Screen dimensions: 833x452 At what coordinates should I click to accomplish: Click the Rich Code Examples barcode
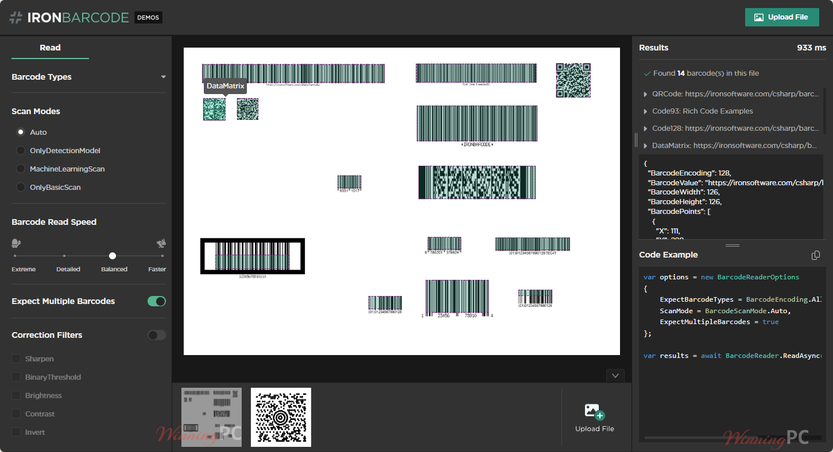[476, 73]
